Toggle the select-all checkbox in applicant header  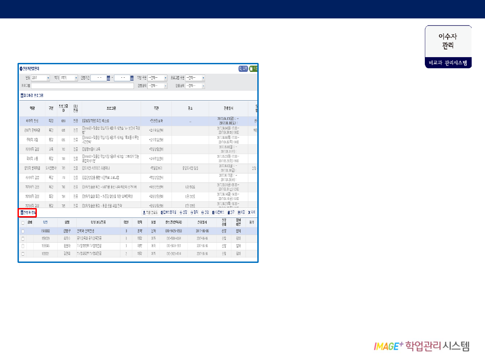23,222
